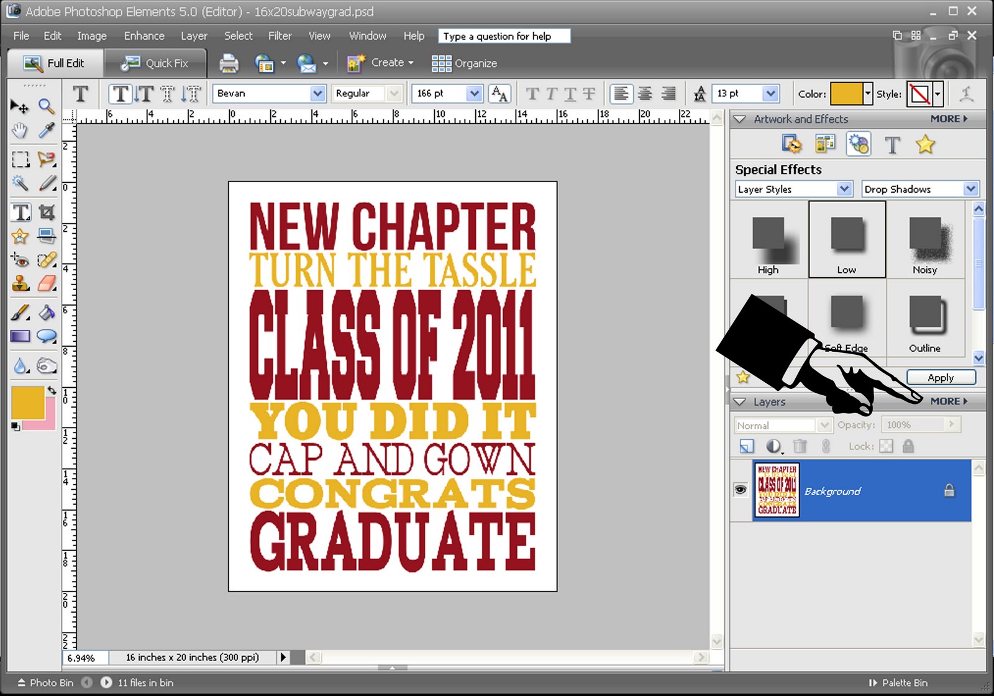994x696 pixels.
Task: Select the Gradient tool
Action: coord(20,337)
